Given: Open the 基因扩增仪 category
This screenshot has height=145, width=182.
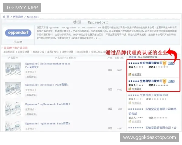Looking at the screenshot, I should tap(53, 52).
